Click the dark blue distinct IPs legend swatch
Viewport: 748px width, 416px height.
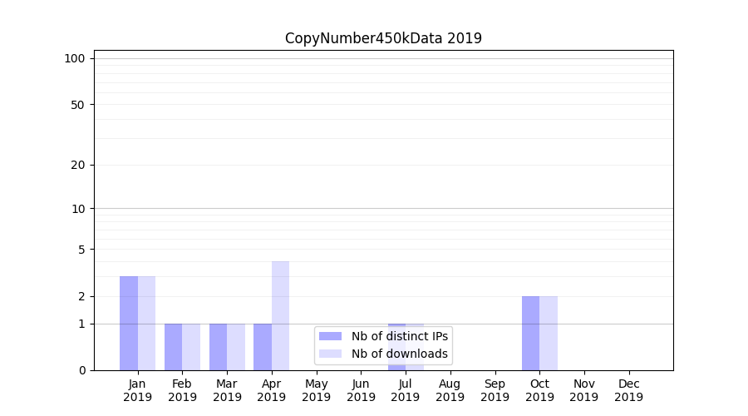[330, 336]
